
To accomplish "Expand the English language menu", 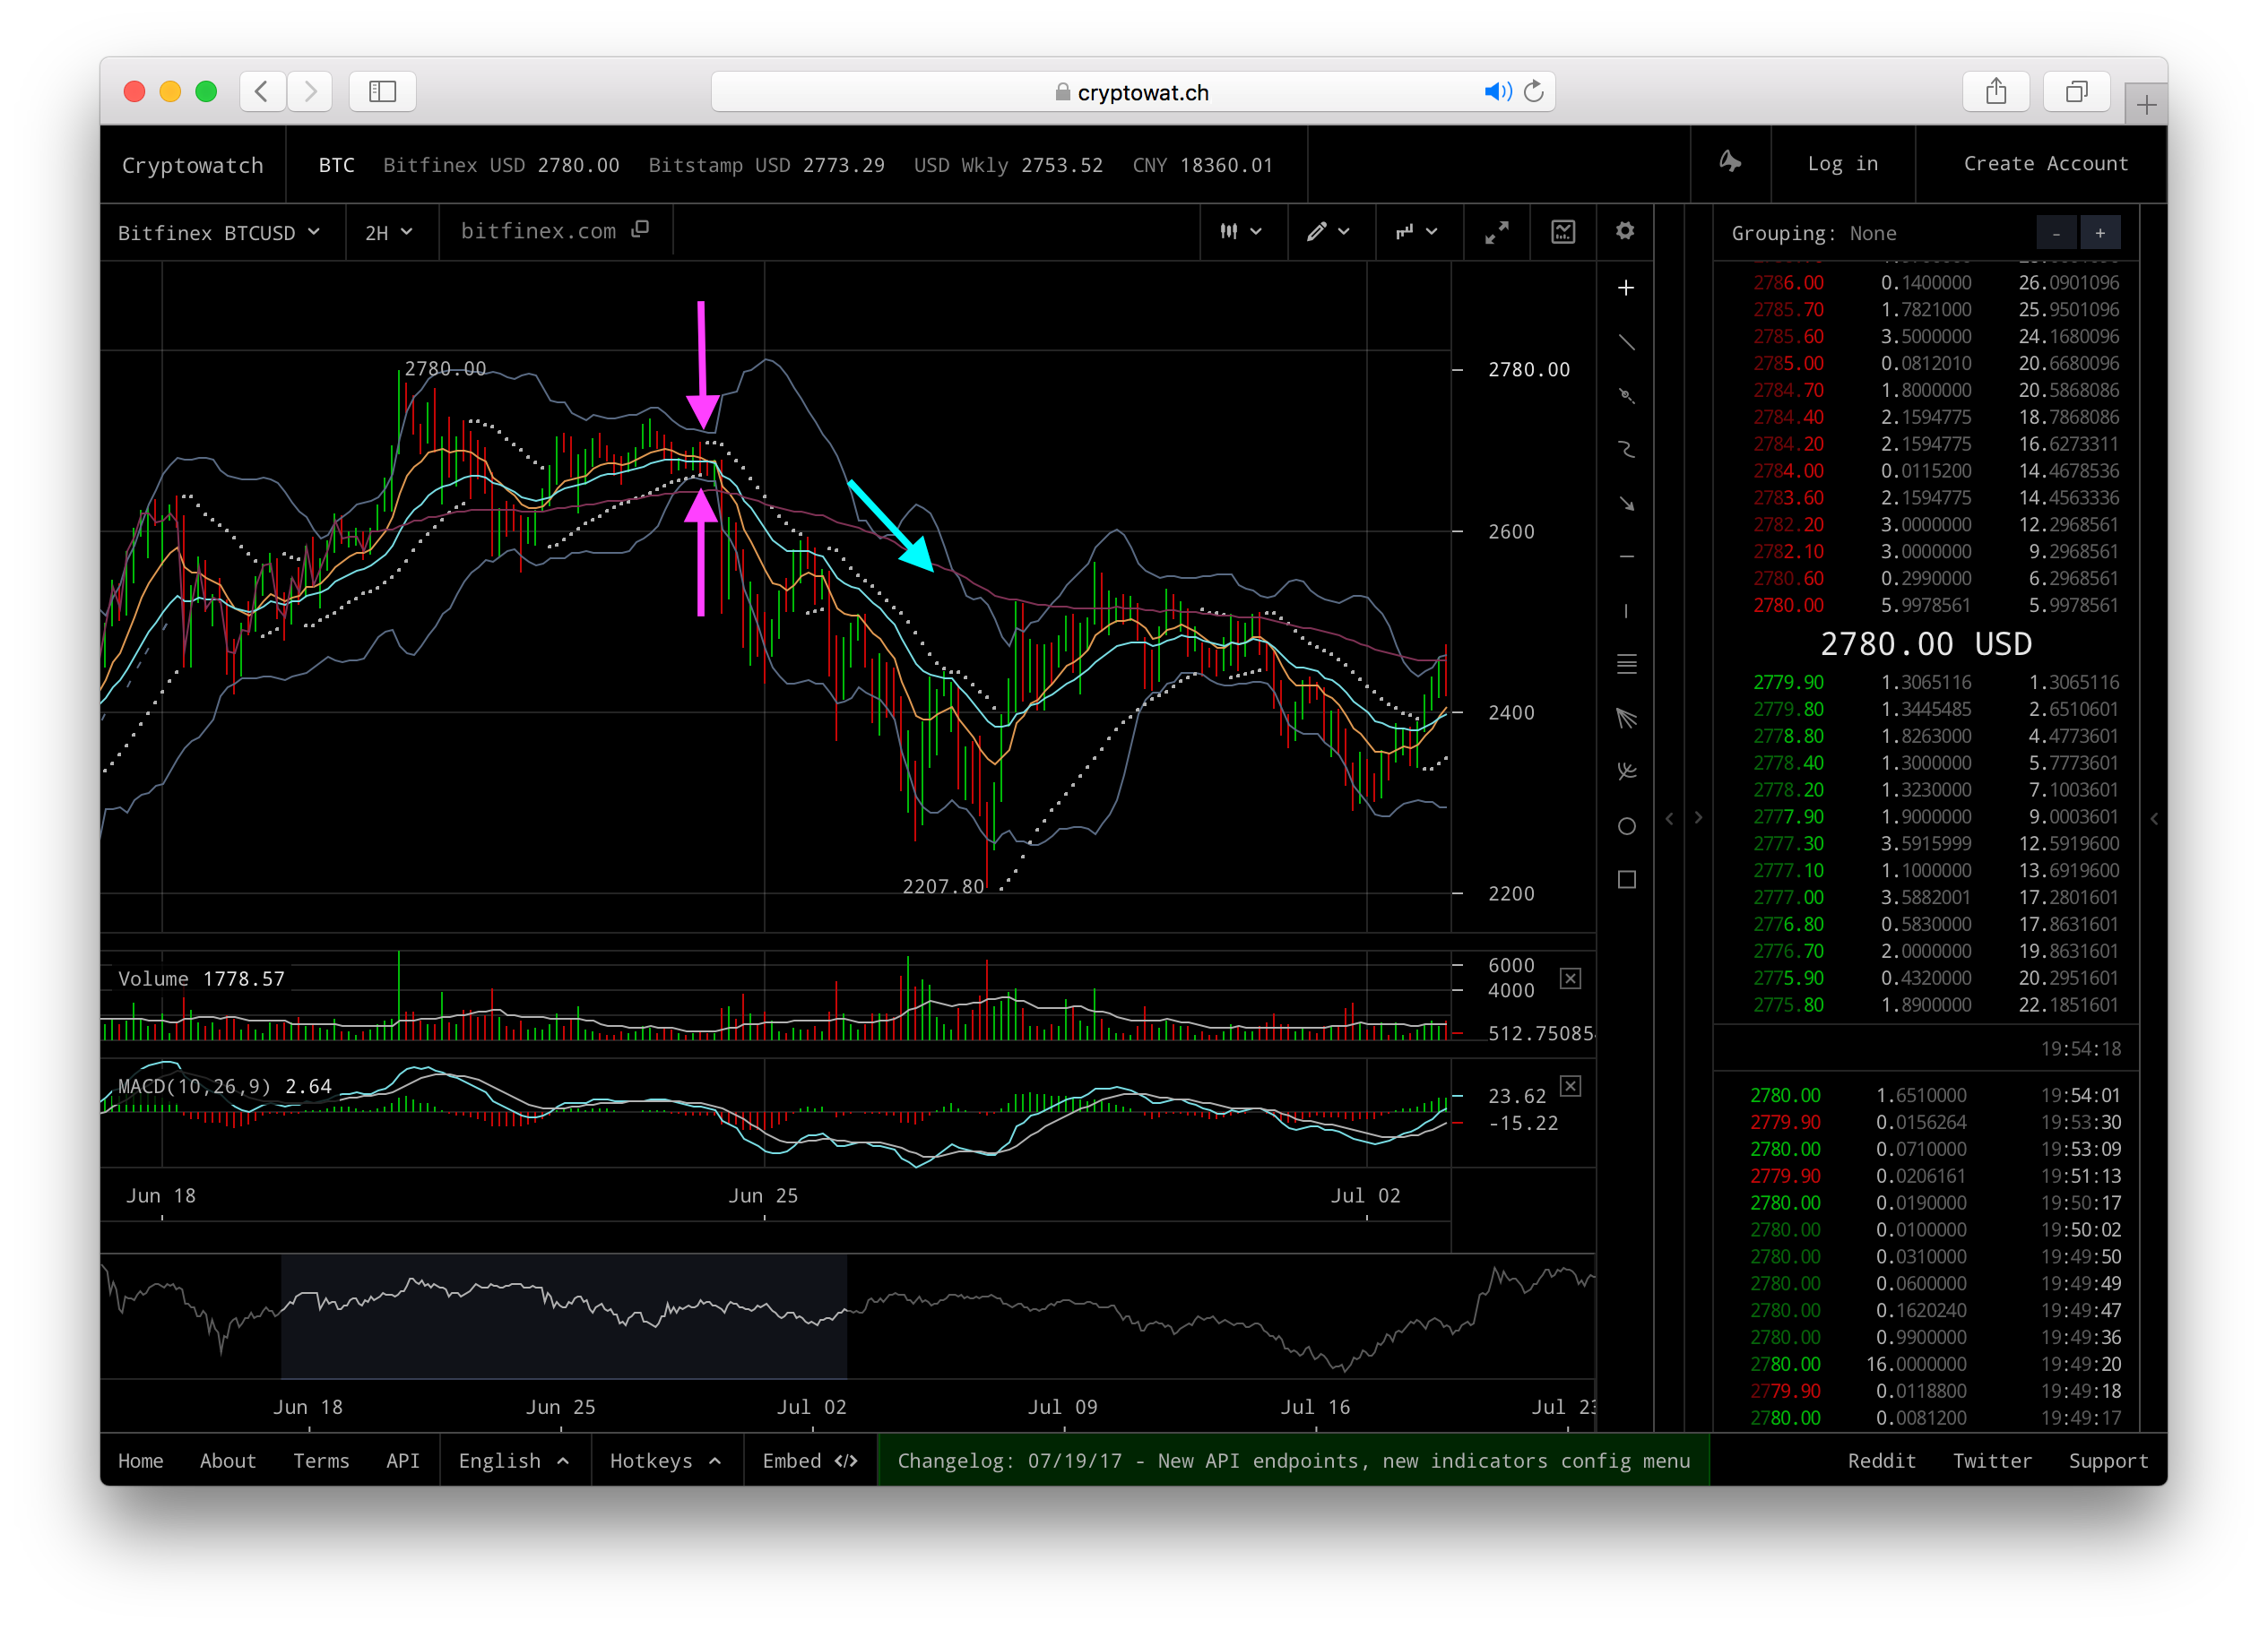I will 514,1461.
